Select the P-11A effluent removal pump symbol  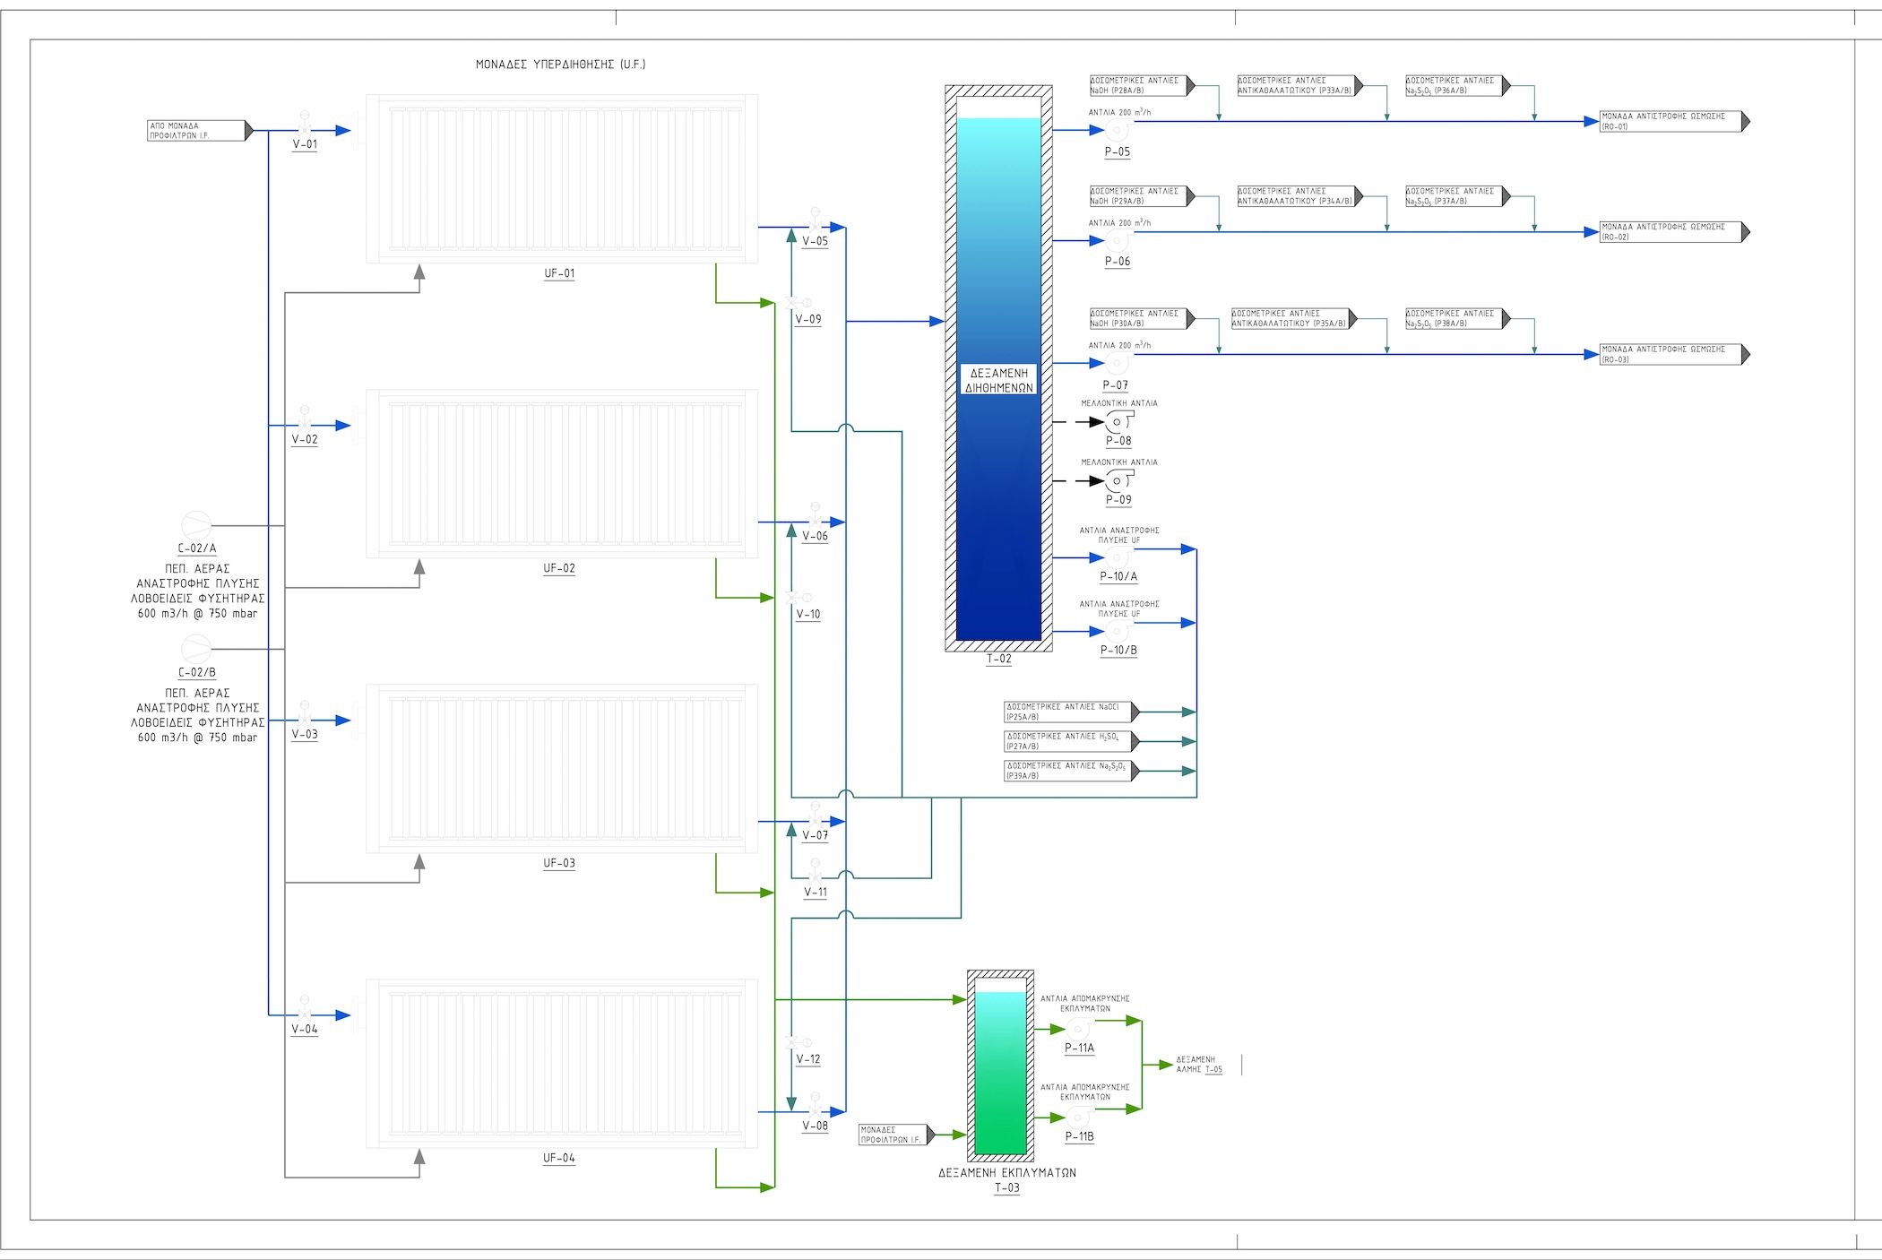click(x=1078, y=1030)
